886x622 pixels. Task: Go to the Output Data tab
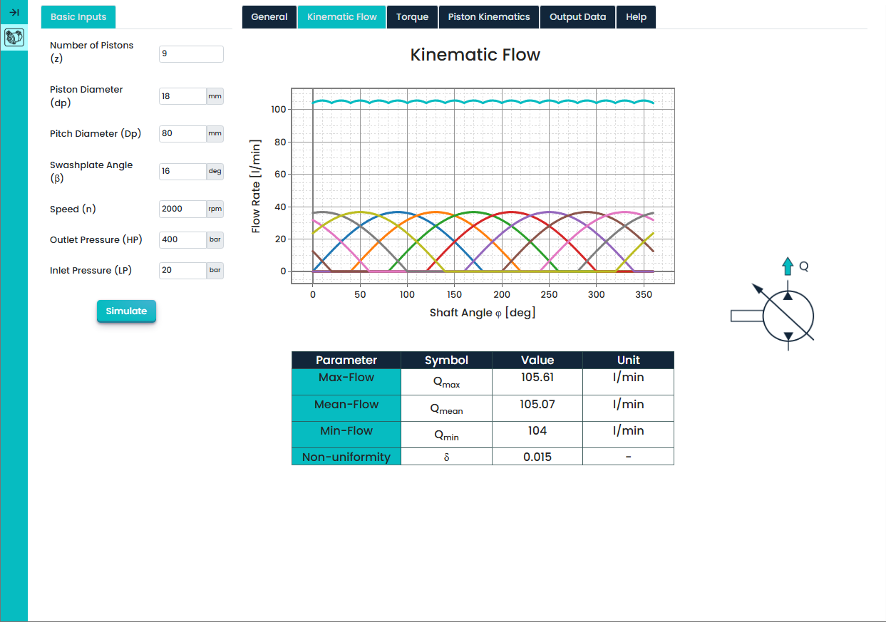[577, 17]
